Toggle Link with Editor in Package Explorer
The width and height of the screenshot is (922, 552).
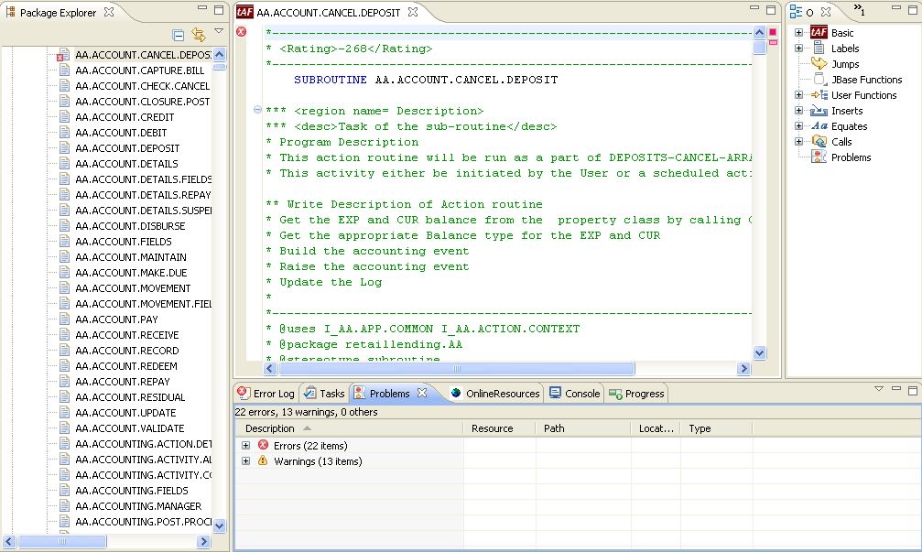[x=199, y=34]
